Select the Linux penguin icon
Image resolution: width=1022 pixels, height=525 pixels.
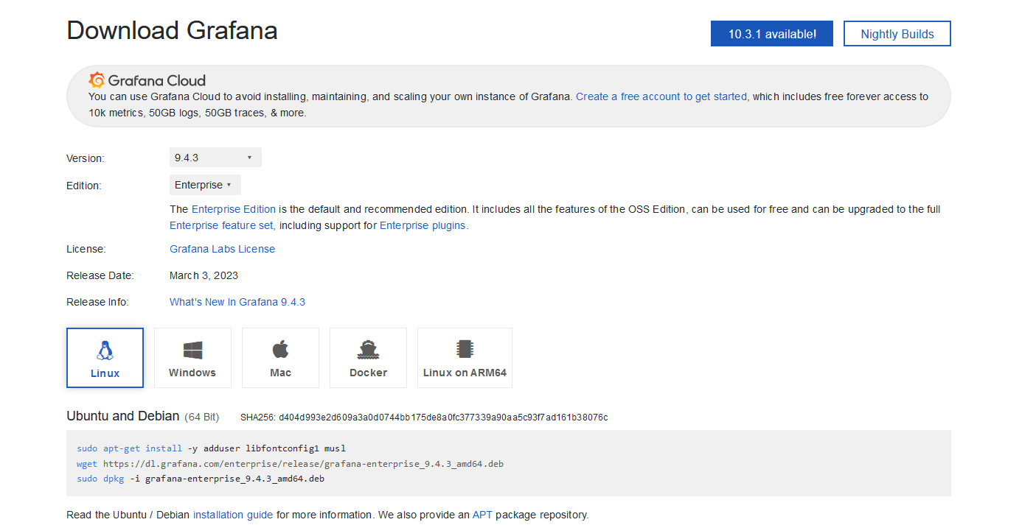pyautogui.click(x=105, y=350)
